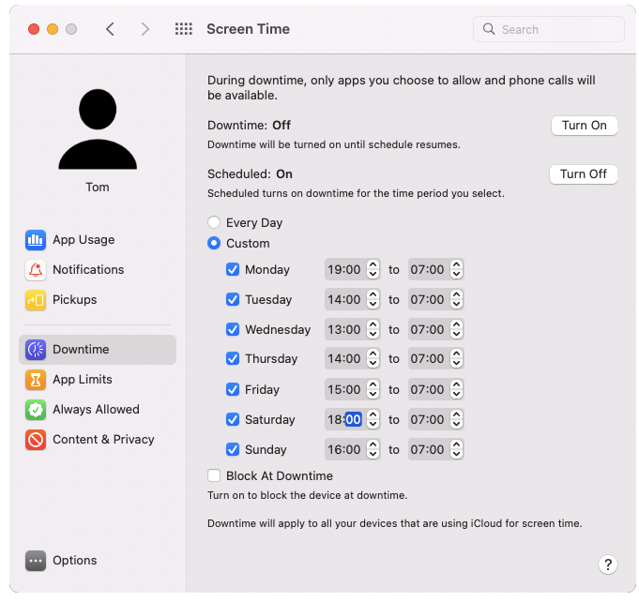The height and width of the screenshot is (602, 639).
Task: Uncheck the Sunday checkbox
Action: coord(233,449)
